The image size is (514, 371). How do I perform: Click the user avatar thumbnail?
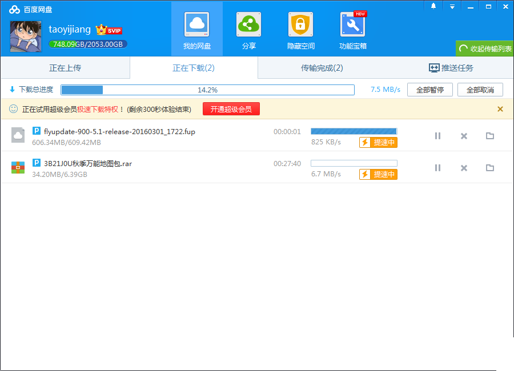pos(25,35)
